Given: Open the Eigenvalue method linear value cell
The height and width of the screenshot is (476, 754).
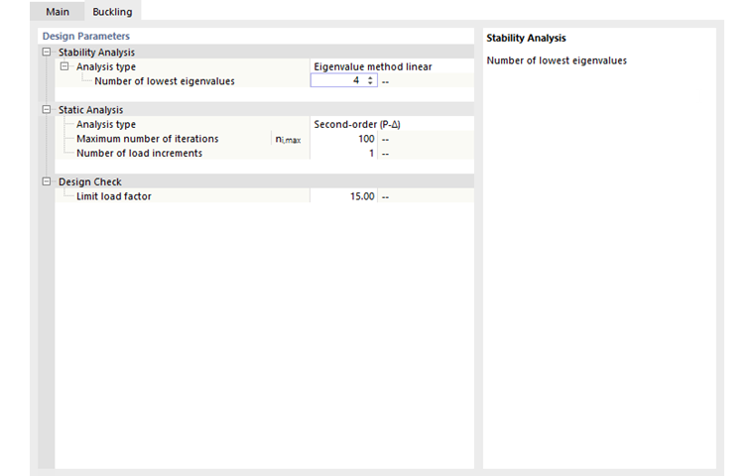Looking at the screenshot, I should (392, 66).
